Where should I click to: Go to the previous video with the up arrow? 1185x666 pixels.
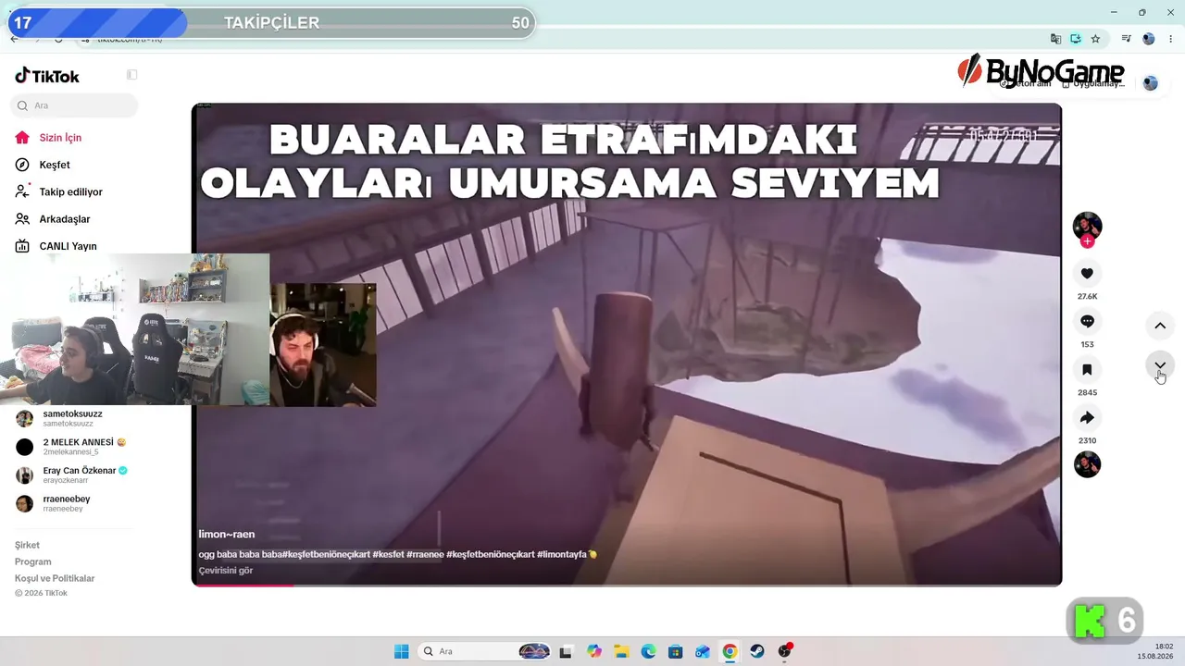pos(1159,326)
